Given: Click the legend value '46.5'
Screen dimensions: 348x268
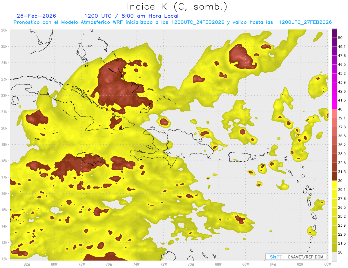Looking at the screenshot, I should click(x=342, y=65).
